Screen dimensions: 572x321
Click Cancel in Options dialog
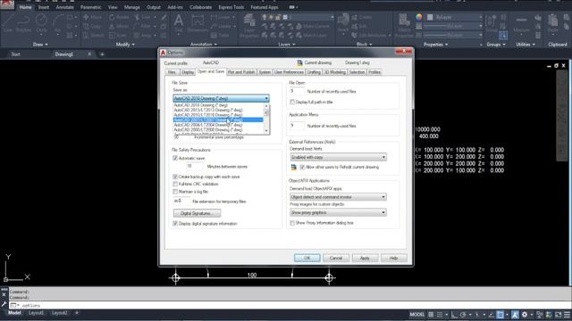click(336, 258)
